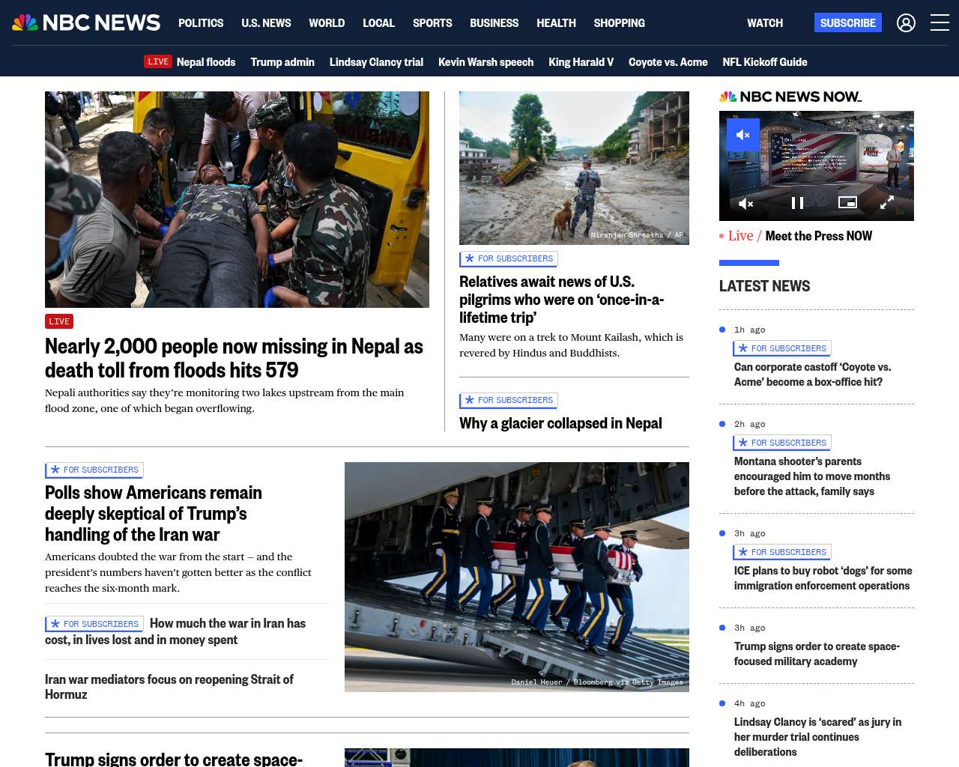Open latest news space-focused military academy story
Screen dimensions: 959x767
pyautogui.click(x=817, y=654)
